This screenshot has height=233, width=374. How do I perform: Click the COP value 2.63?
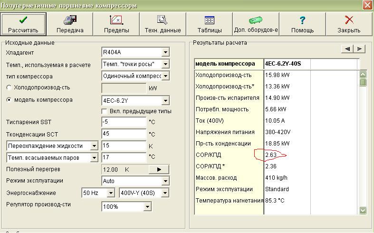tap(271, 155)
